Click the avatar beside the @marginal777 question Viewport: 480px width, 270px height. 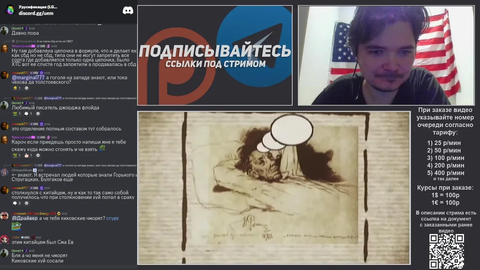point(4,75)
